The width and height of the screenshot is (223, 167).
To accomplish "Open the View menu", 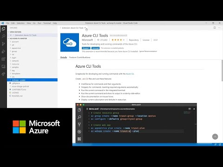I will tap(29, 23).
